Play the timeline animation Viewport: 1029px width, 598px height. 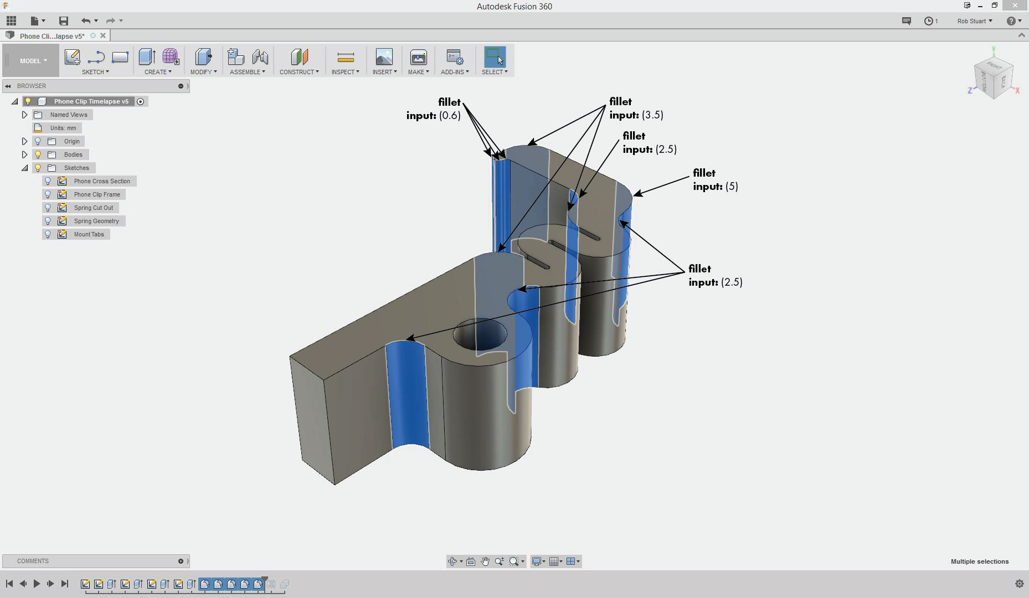[x=37, y=584]
